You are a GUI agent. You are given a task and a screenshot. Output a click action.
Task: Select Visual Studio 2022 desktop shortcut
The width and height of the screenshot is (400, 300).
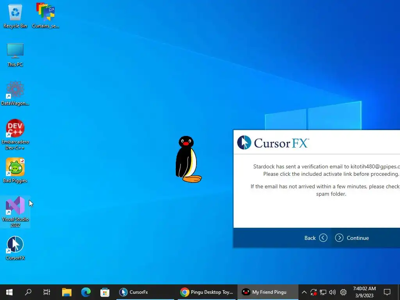[15, 212]
